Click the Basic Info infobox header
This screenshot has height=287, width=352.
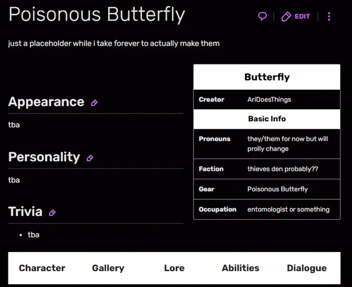[x=267, y=119]
